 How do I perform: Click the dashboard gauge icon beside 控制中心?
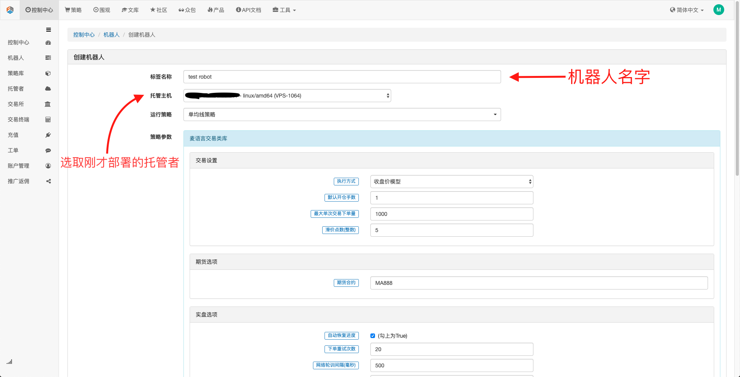pos(48,43)
